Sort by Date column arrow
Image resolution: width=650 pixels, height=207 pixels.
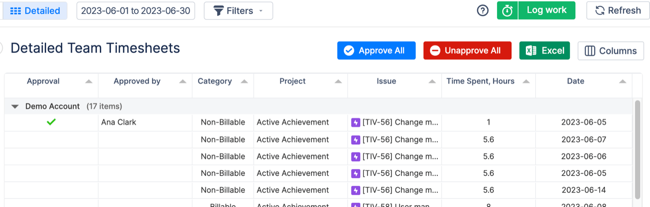point(622,82)
